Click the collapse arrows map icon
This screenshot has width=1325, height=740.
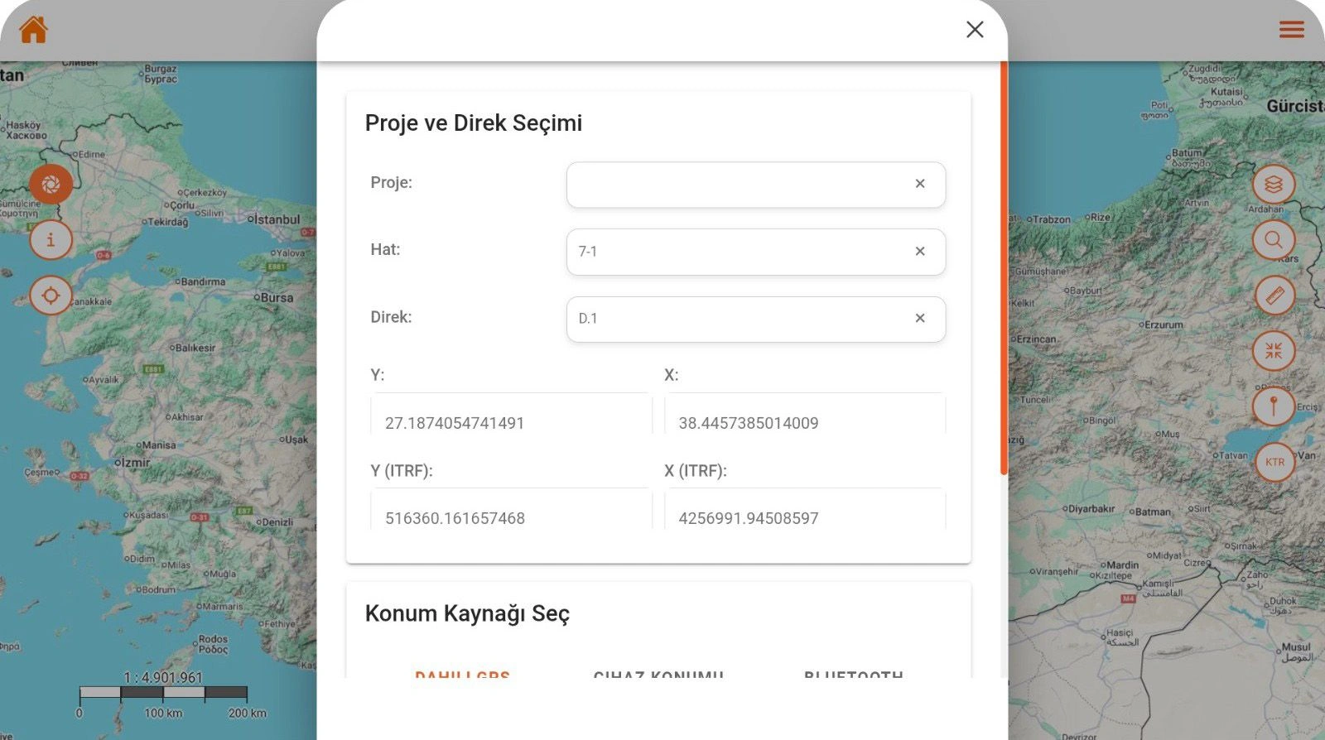(x=1274, y=351)
